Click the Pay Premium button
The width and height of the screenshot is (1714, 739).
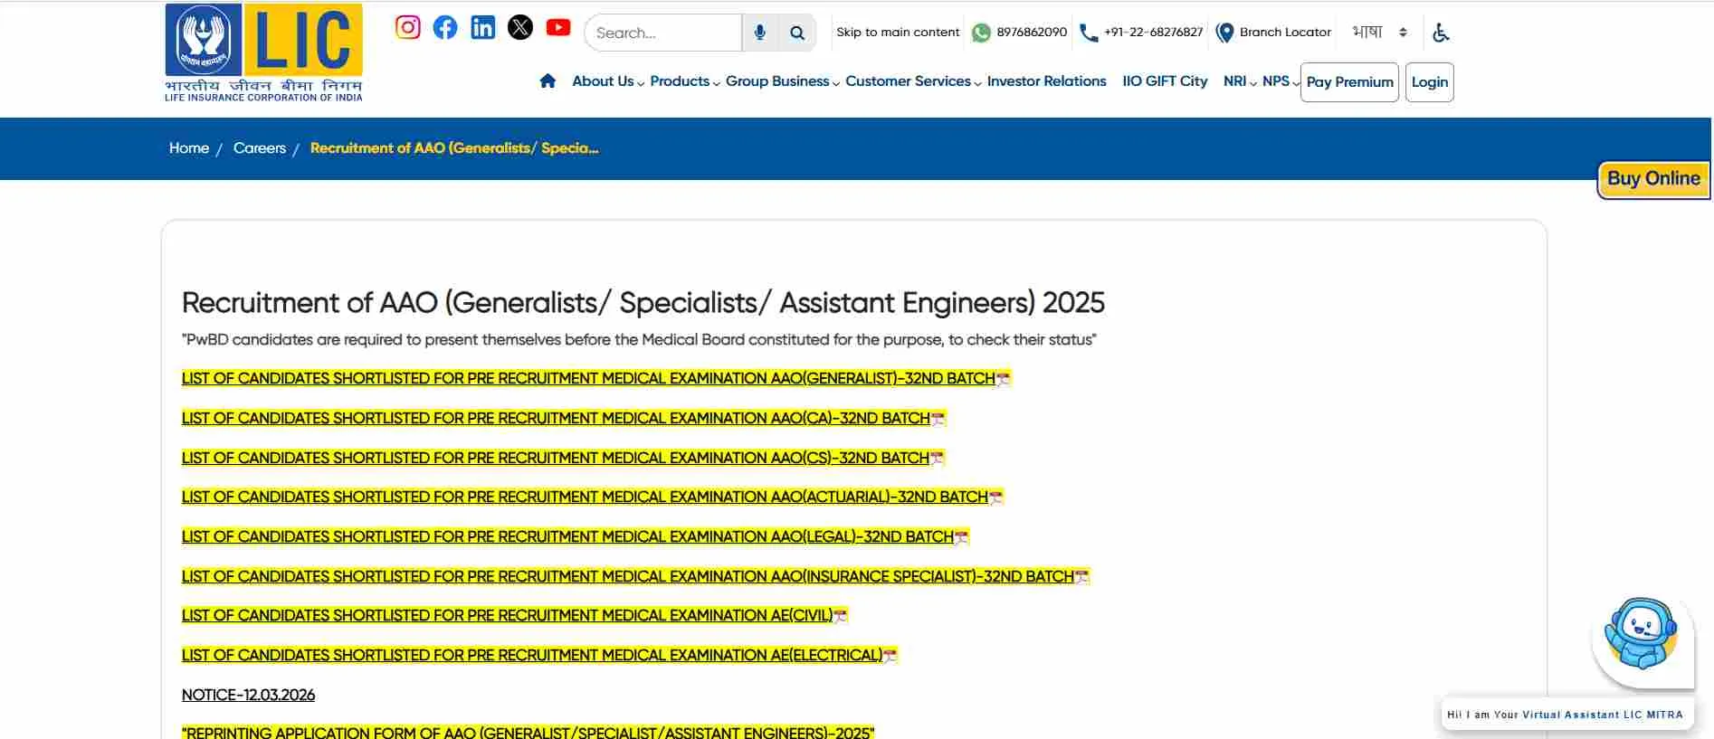point(1349,82)
